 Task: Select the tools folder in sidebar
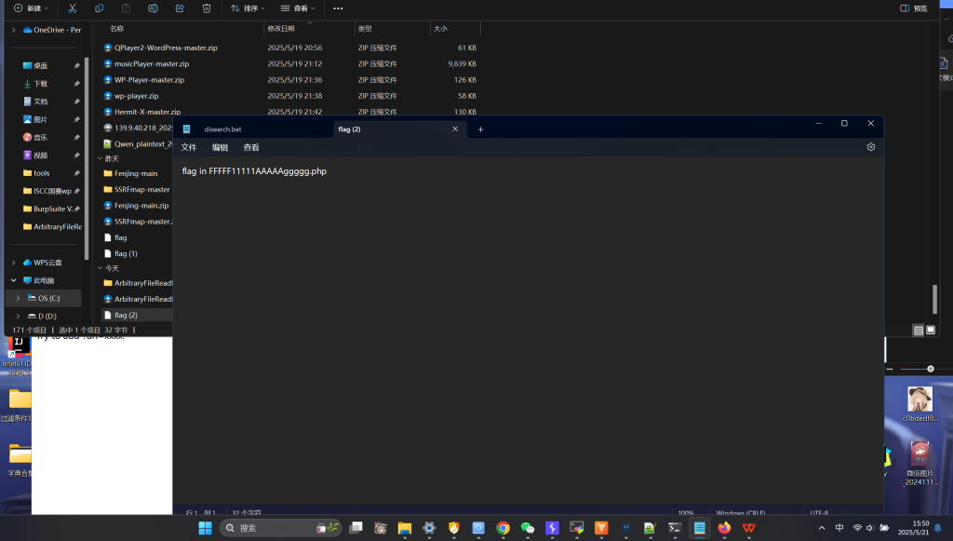tap(41, 173)
